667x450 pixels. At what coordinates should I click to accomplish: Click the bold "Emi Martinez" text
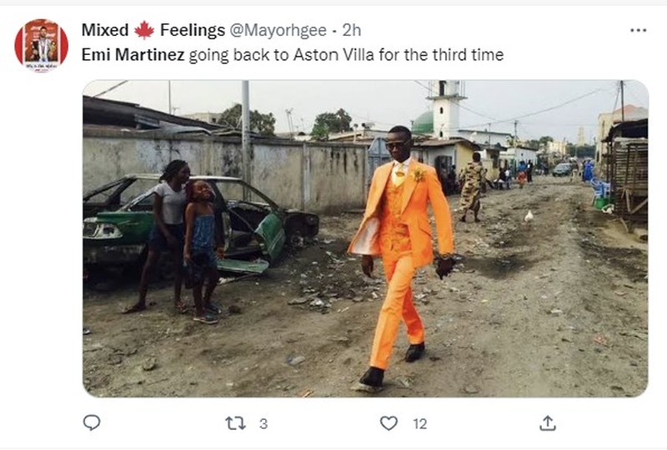[133, 55]
